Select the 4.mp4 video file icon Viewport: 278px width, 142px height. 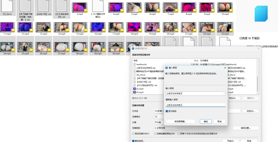pyautogui.click(x=116, y=7)
